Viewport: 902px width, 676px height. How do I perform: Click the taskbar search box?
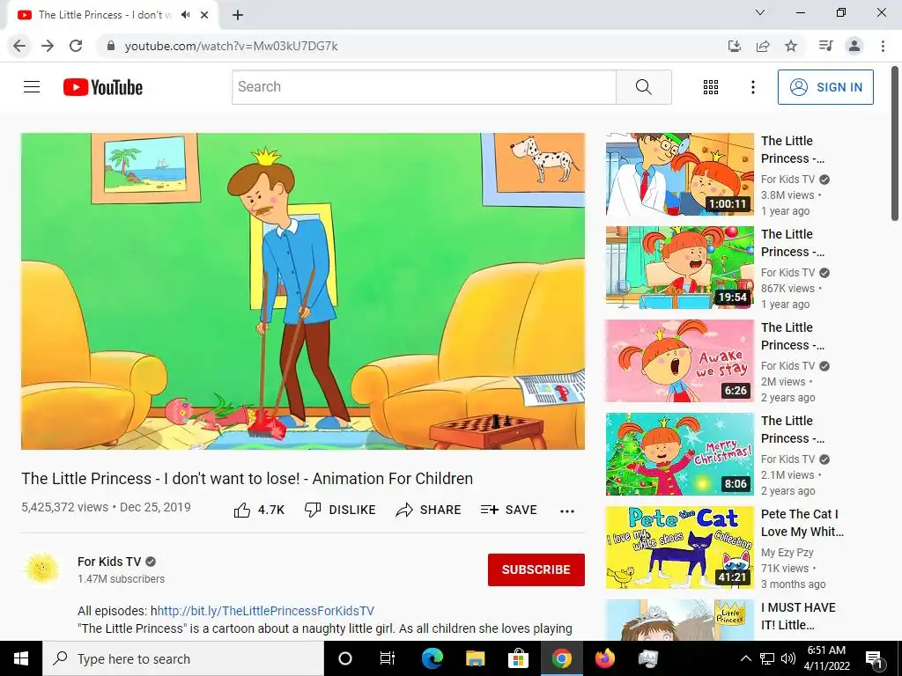pos(183,658)
